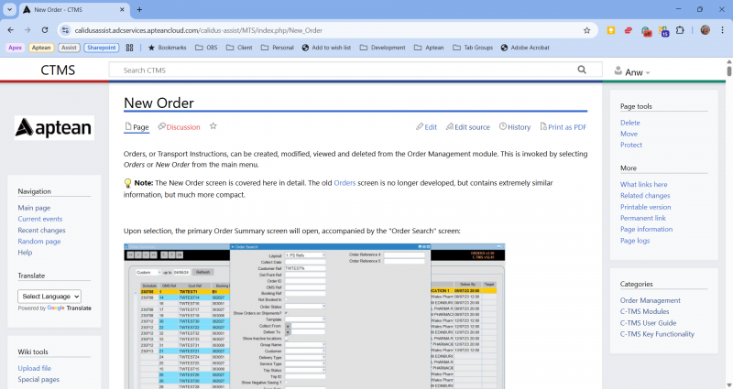The width and height of the screenshot is (733, 389).
Task: Open Page logs link
Action: pos(635,241)
